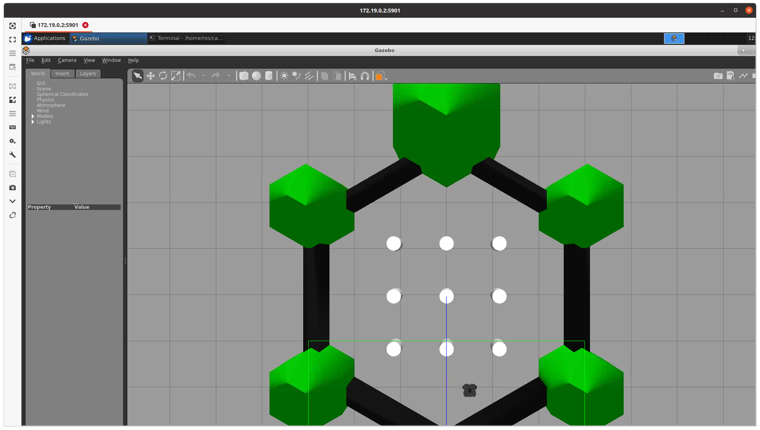Expand the Lights tree node
This screenshot has width=760, height=430.
coord(33,122)
